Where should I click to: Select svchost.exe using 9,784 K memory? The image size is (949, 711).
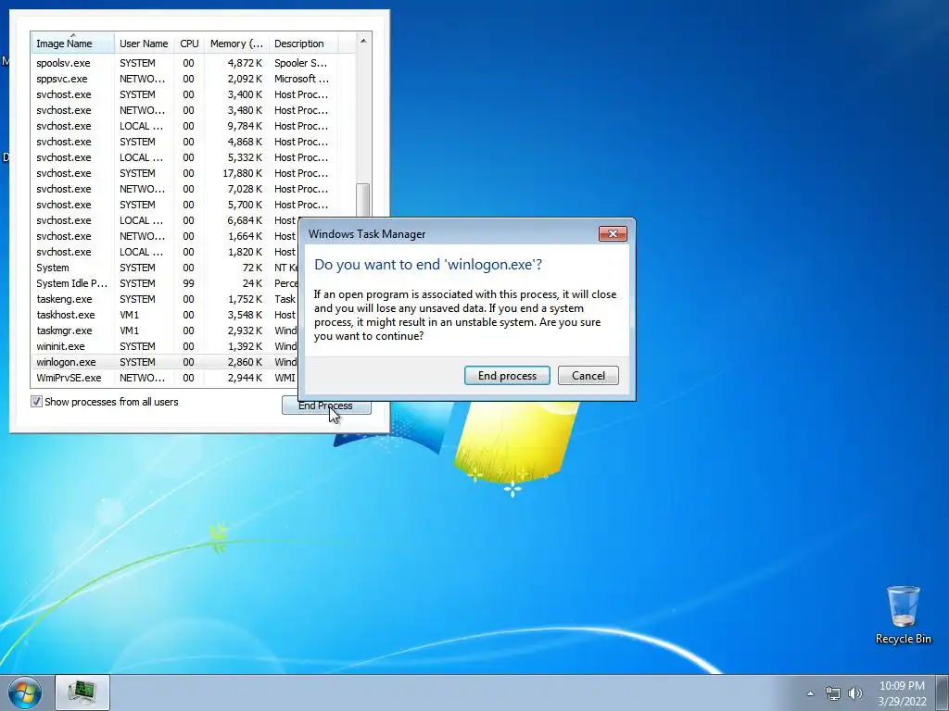click(x=193, y=126)
